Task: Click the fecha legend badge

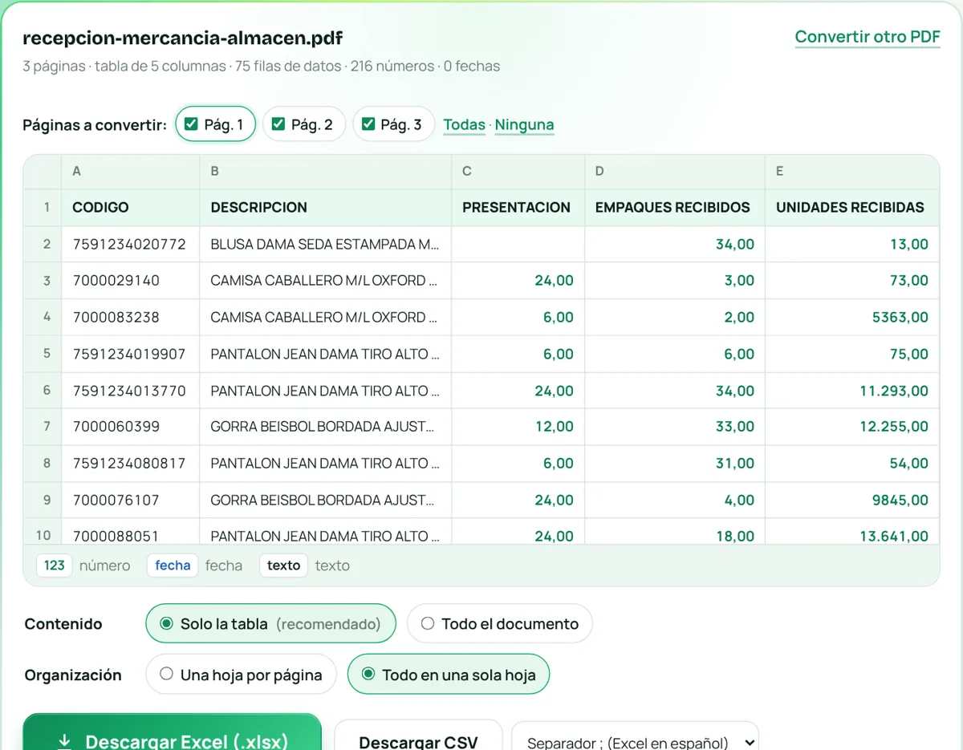Action: click(173, 566)
